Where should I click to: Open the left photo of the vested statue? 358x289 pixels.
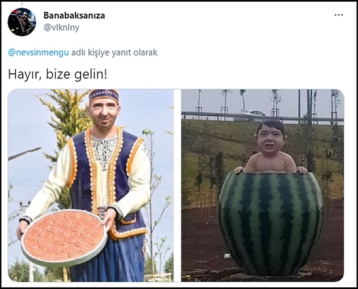91,186
